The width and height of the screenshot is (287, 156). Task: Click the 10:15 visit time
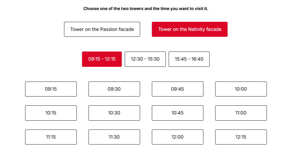51,113
